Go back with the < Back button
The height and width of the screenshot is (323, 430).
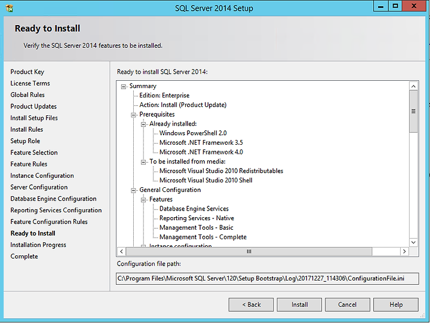[x=251, y=304]
